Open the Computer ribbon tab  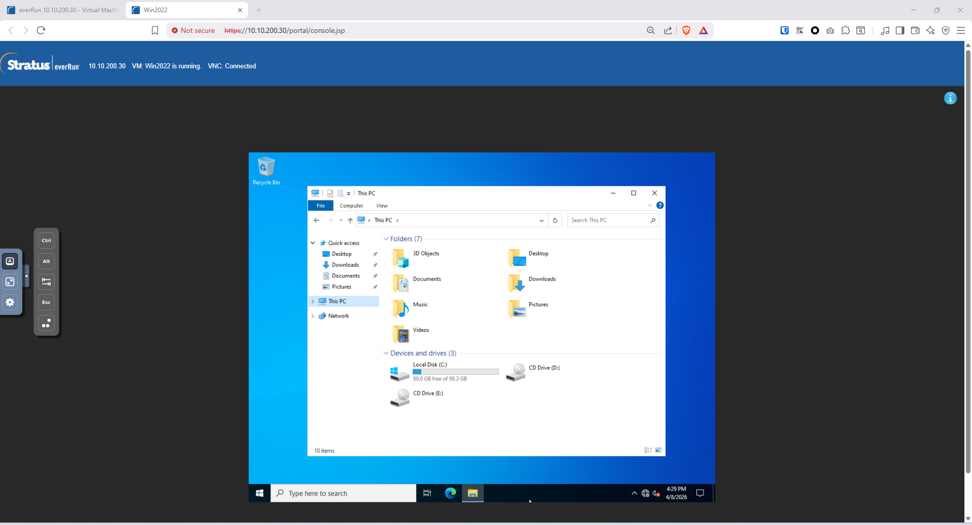coord(351,206)
